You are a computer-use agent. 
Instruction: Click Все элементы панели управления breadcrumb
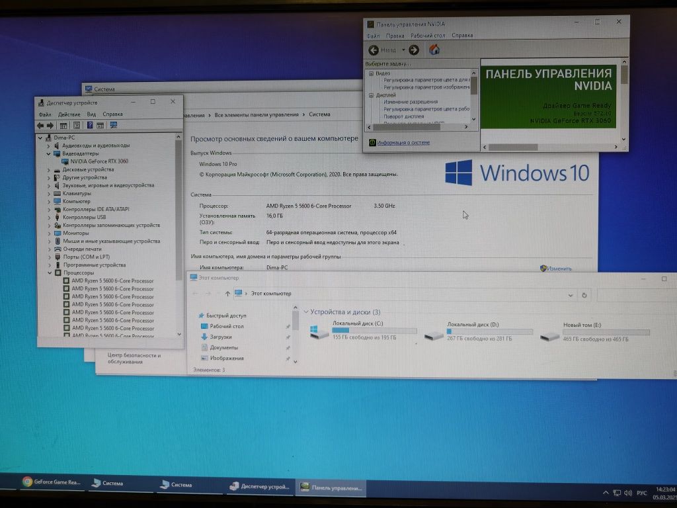[257, 115]
